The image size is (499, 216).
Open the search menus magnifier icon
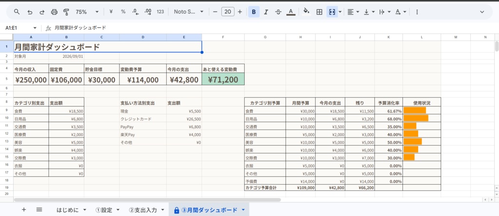17,12
